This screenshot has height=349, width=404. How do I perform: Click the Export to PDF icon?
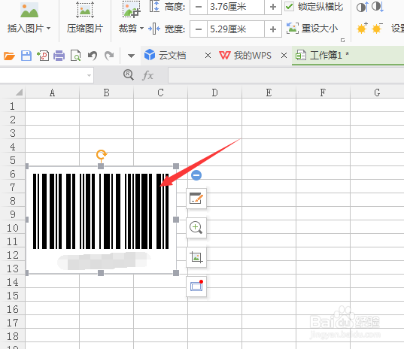[43, 56]
